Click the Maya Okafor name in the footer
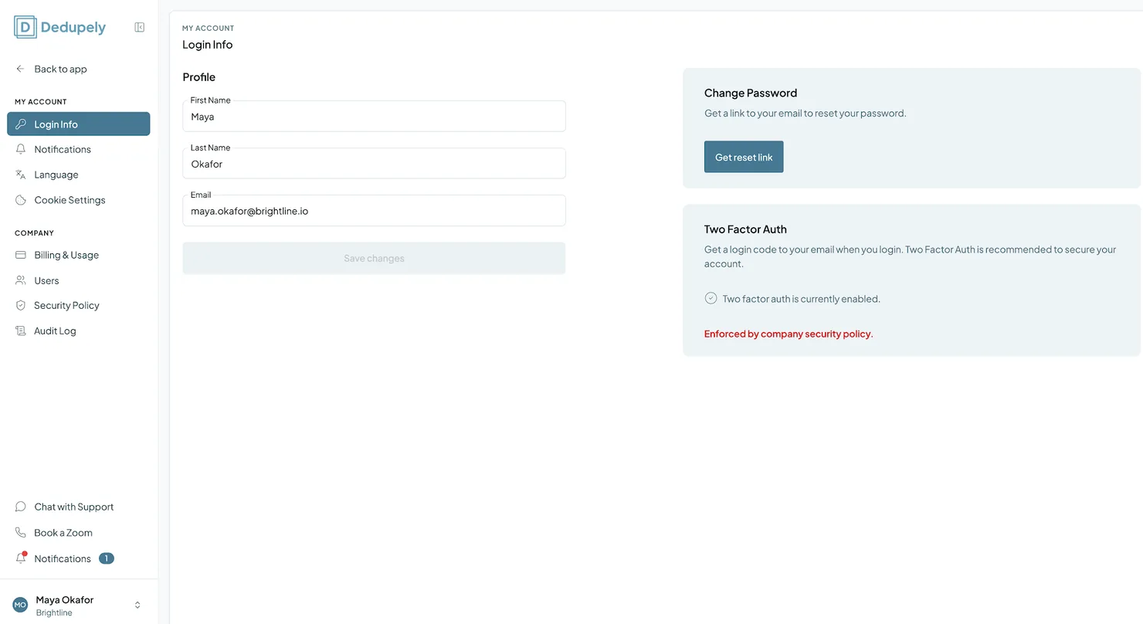Screen dimensions: 1143x624 [65, 600]
